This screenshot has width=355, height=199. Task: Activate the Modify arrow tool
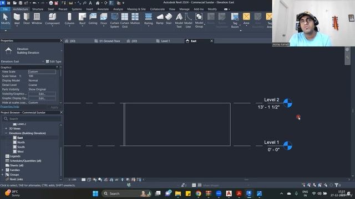(5, 18)
